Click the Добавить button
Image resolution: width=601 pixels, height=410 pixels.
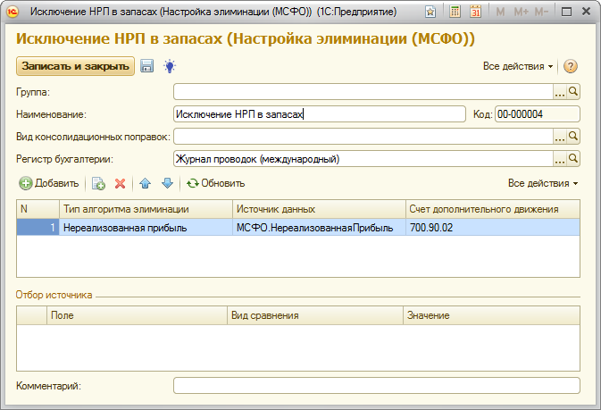pos(49,183)
